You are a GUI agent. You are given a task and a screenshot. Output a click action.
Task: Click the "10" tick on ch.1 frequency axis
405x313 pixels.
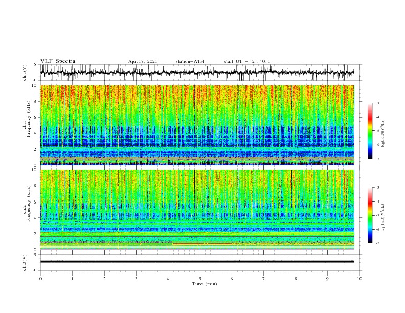pos(34,85)
